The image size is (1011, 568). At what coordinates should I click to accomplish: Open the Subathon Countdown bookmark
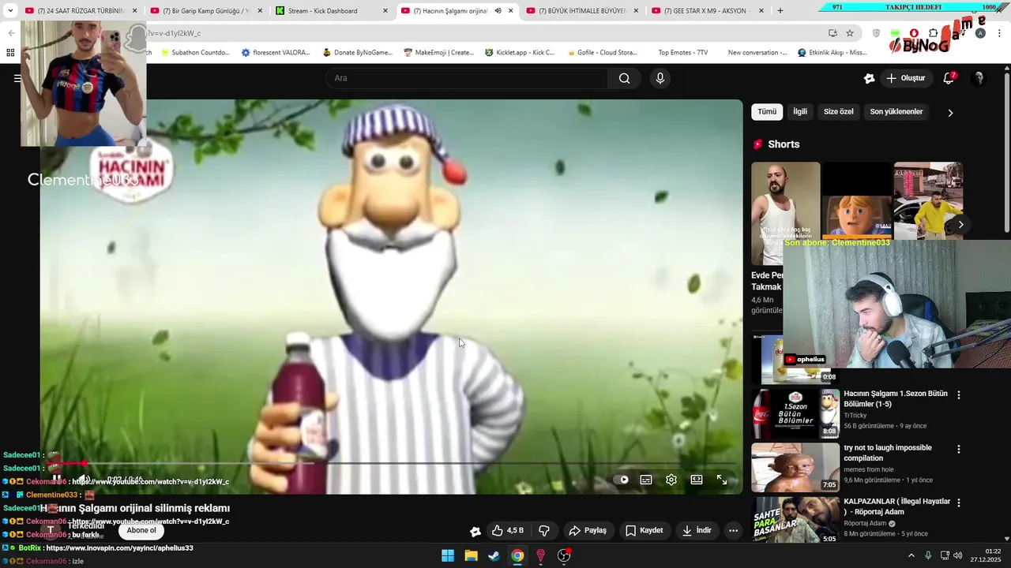pyautogui.click(x=194, y=53)
